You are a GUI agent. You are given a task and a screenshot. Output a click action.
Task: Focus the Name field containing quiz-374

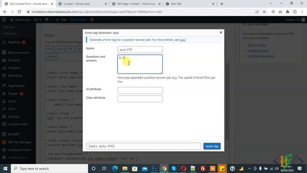click(x=140, y=49)
